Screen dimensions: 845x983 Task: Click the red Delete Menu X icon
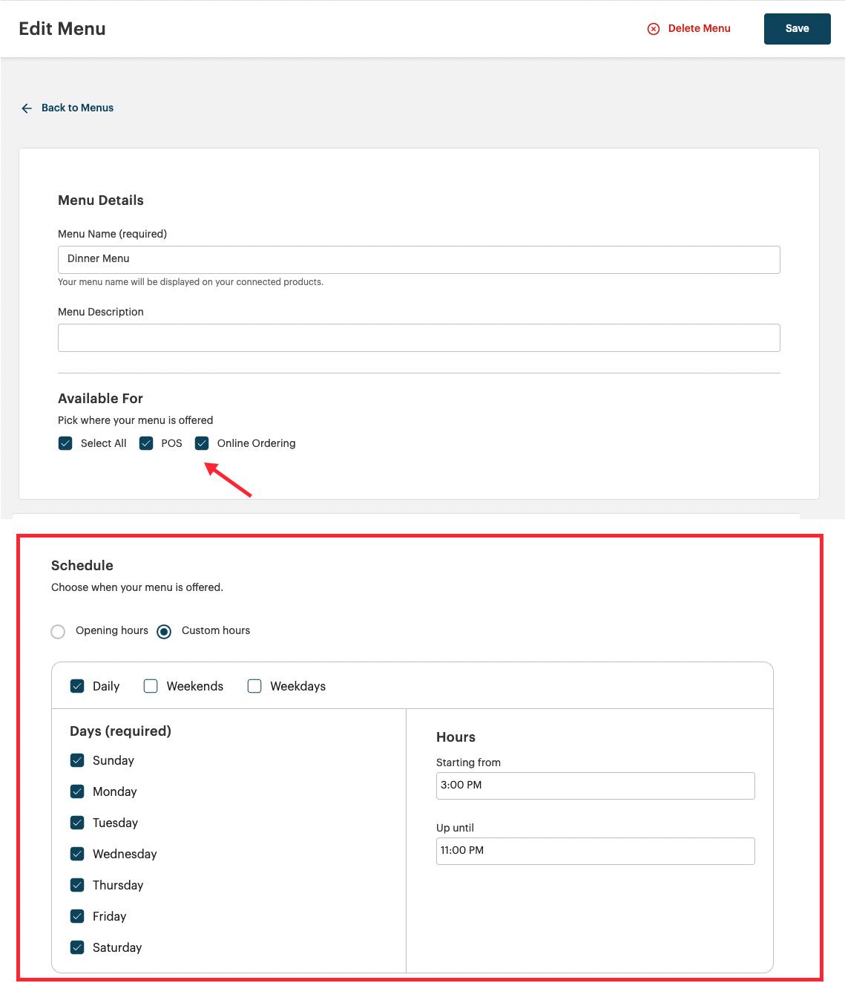653,28
